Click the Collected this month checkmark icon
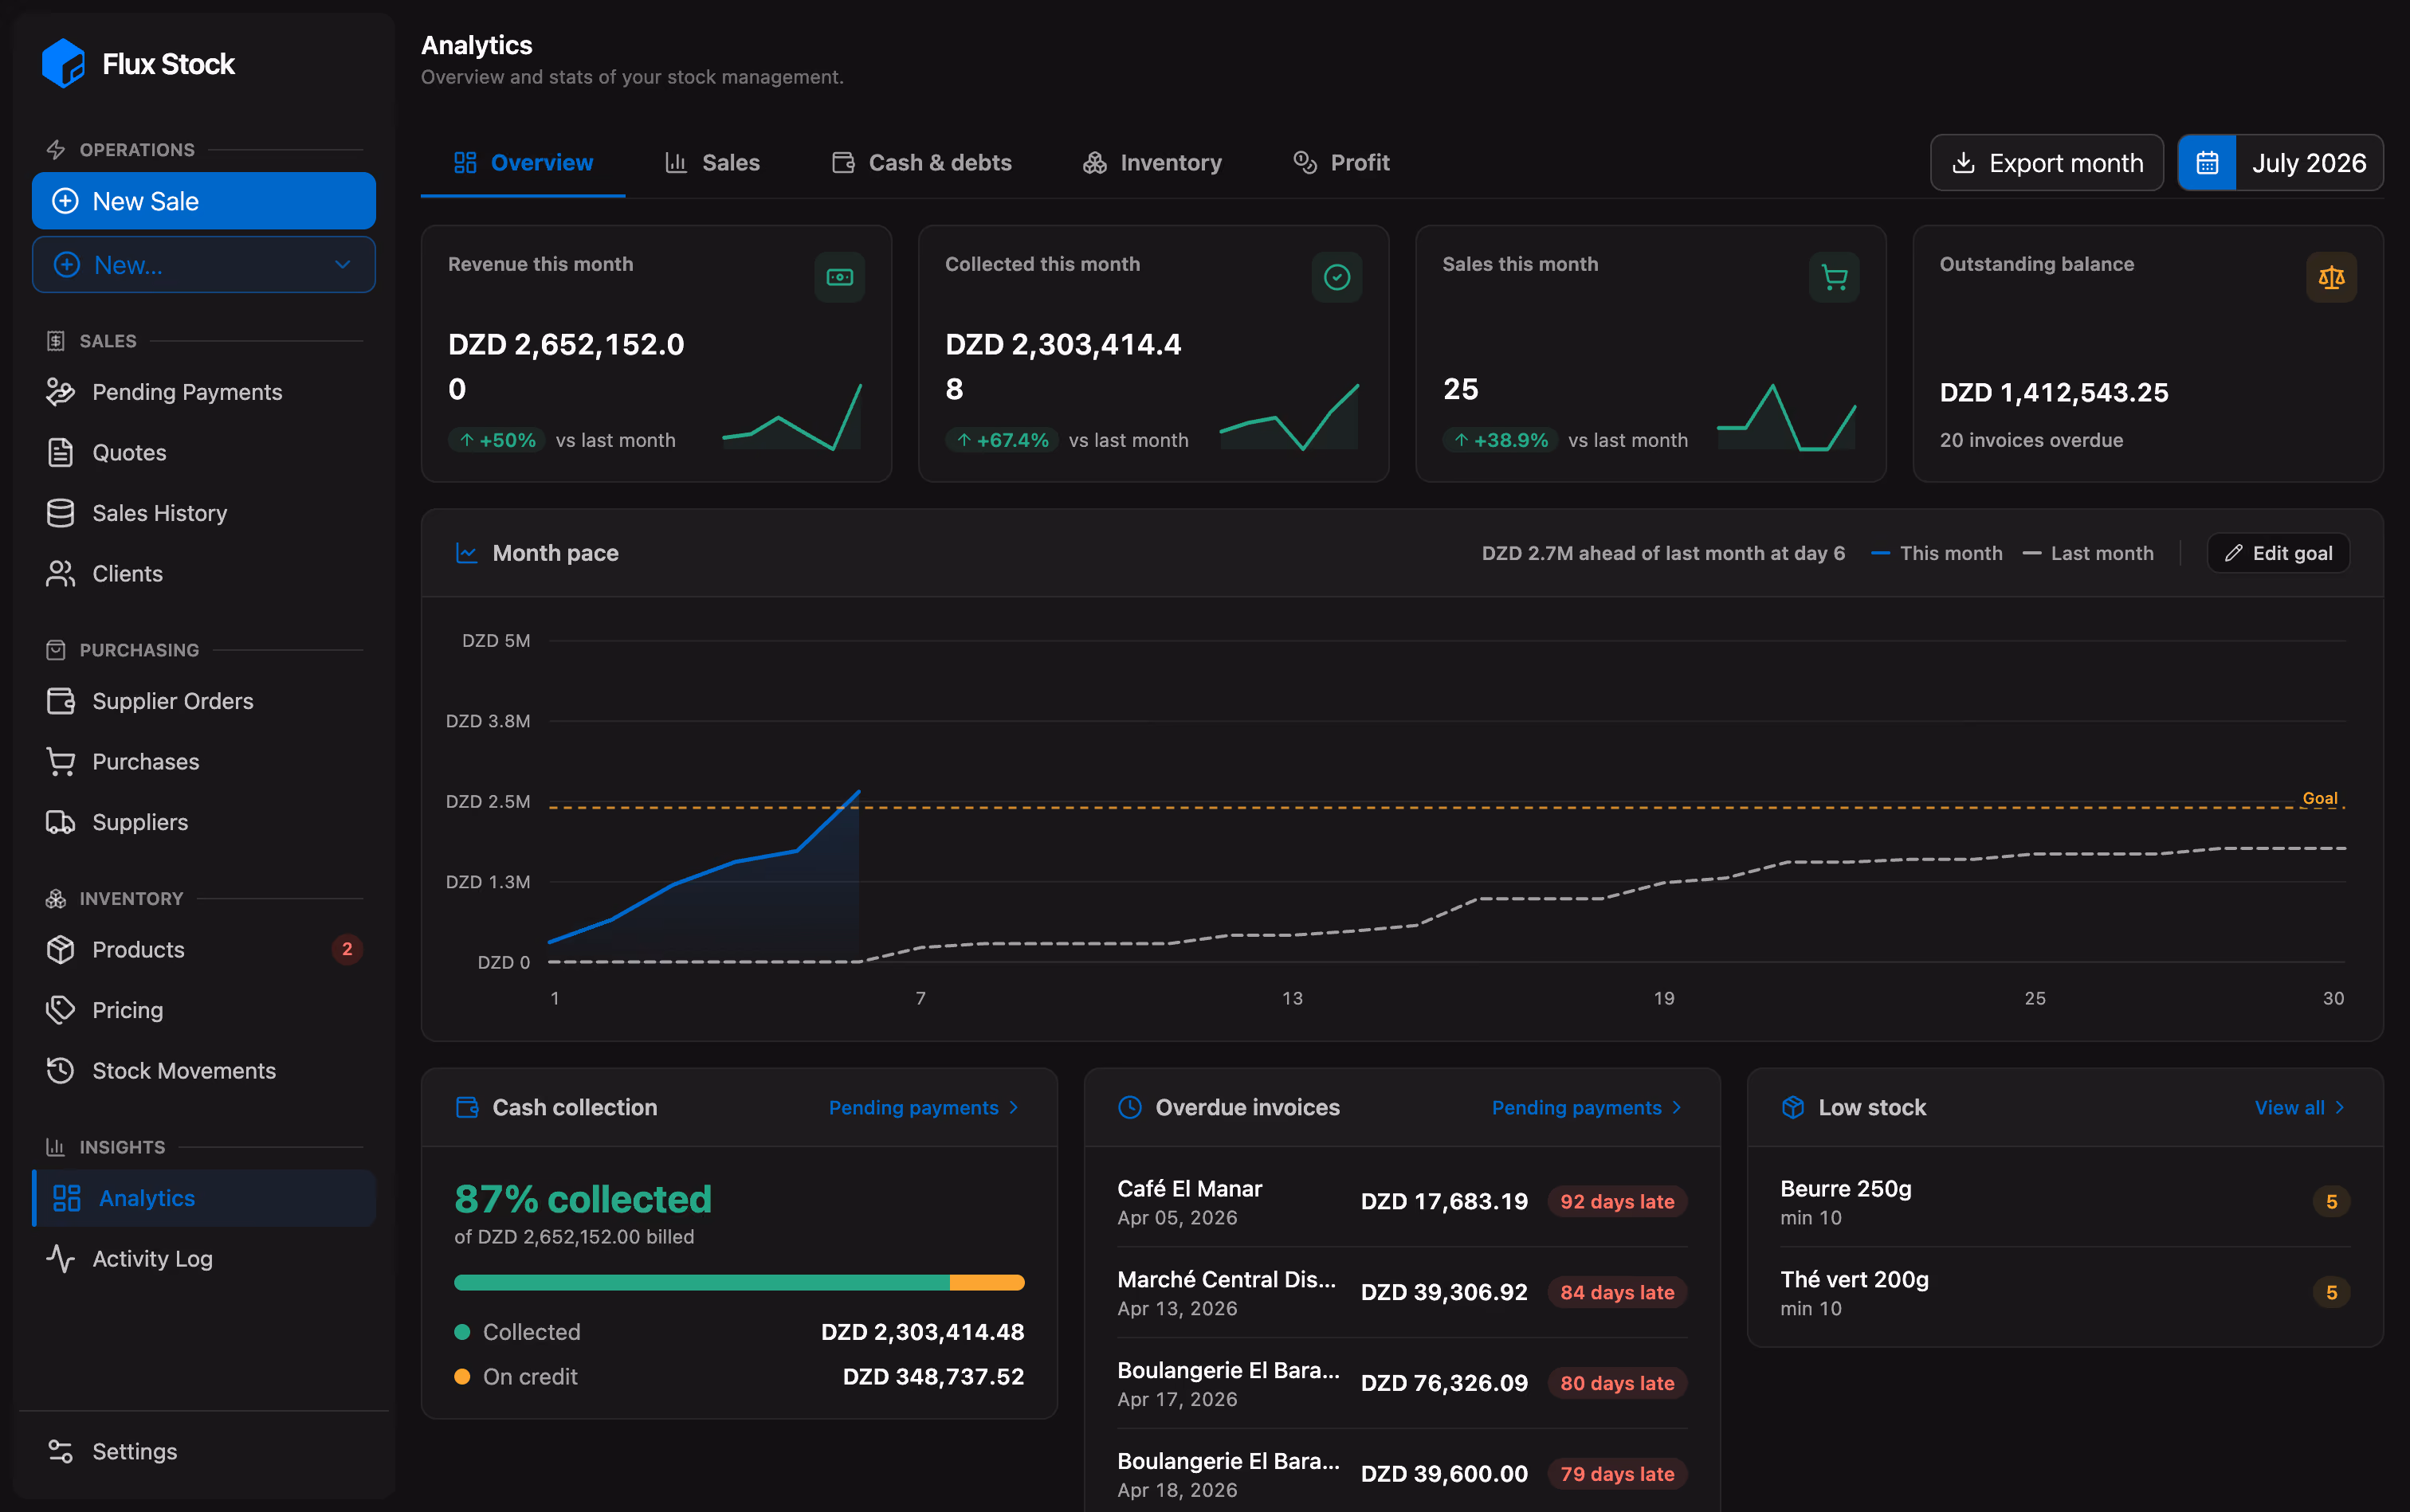The width and height of the screenshot is (2410, 1512). pos(1336,277)
